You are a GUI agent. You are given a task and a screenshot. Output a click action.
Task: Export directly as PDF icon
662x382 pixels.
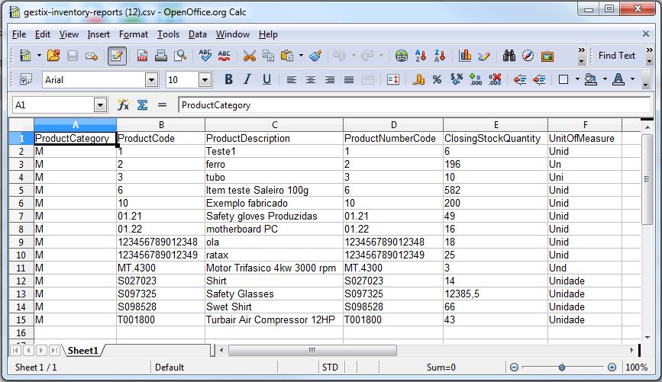tap(142, 56)
